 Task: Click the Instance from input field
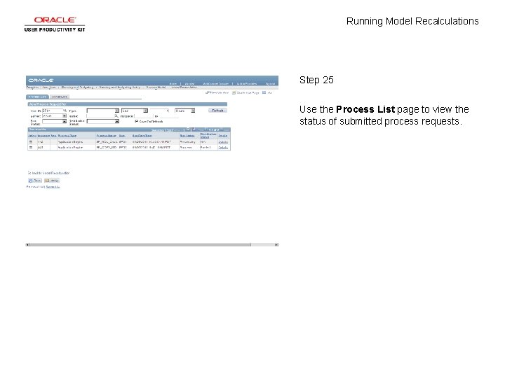[144, 115]
